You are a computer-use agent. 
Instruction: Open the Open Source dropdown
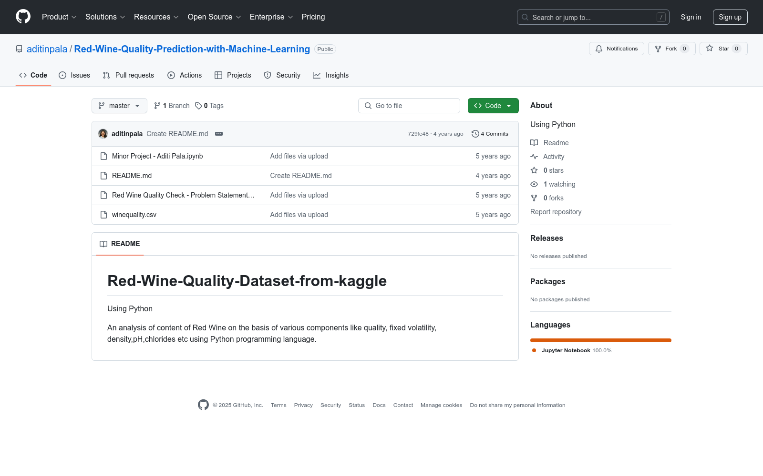coord(215,17)
